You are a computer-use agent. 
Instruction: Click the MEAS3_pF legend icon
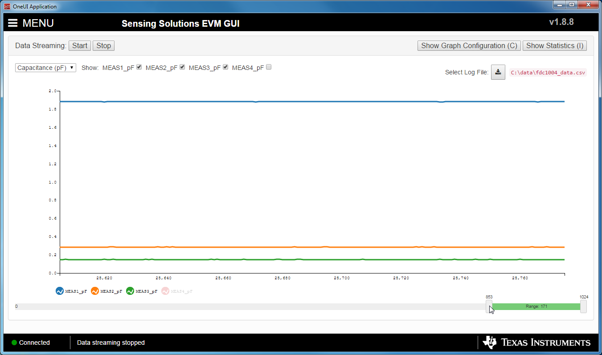[130, 290]
